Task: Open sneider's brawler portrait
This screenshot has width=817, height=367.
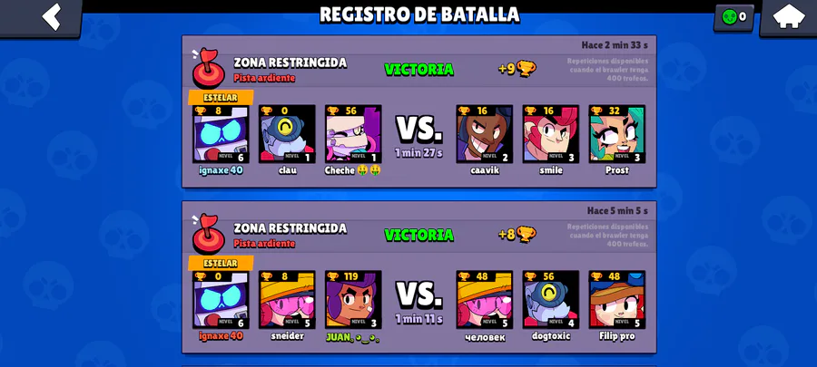Action: [x=287, y=300]
